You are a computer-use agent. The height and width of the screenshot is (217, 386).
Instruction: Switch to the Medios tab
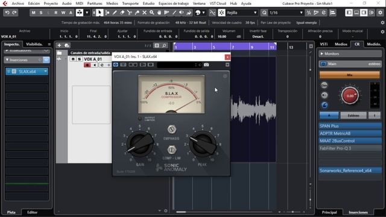tap(341, 44)
